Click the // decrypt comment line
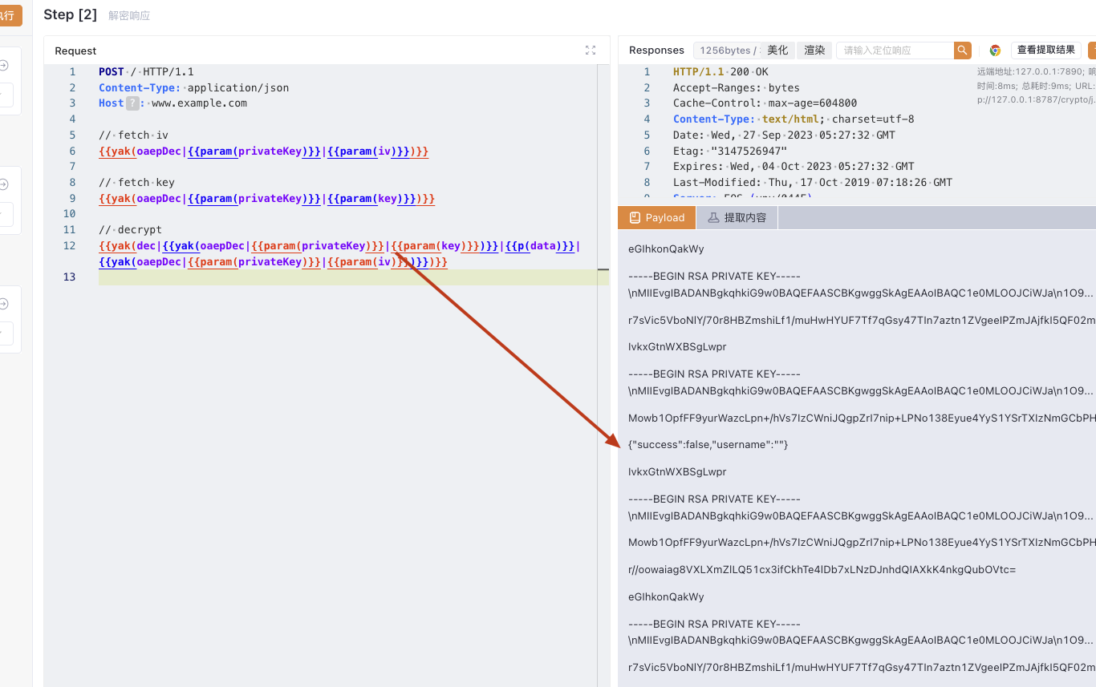 pyautogui.click(x=130, y=230)
